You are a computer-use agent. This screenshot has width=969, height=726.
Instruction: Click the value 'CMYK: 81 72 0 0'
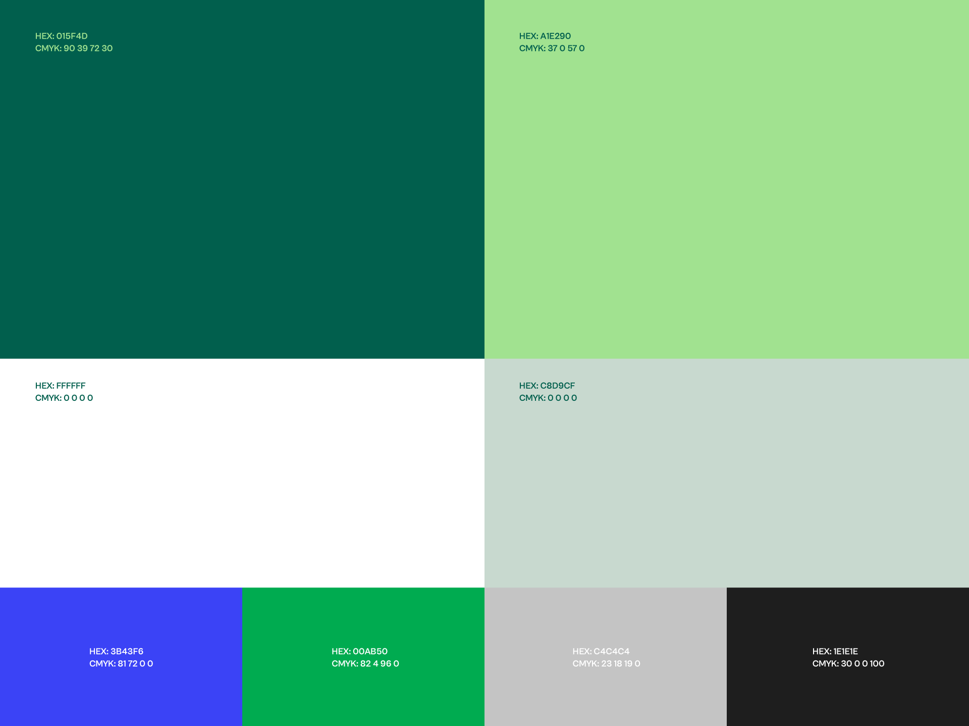[x=121, y=663]
